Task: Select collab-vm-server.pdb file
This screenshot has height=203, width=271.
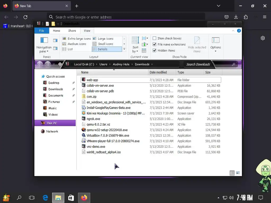Action: [x=151, y=91]
